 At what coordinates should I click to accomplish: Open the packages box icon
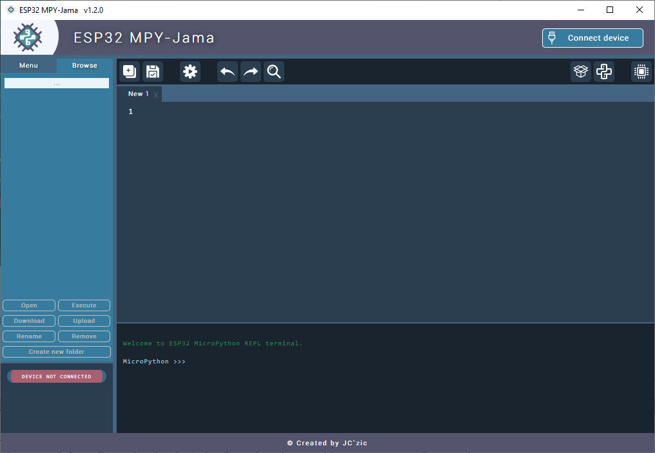(581, 72)
